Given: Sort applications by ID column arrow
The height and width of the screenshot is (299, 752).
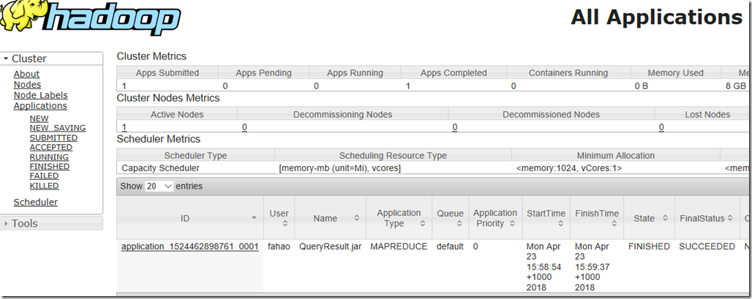Looking at the screenshot, I should pos(254,219).
